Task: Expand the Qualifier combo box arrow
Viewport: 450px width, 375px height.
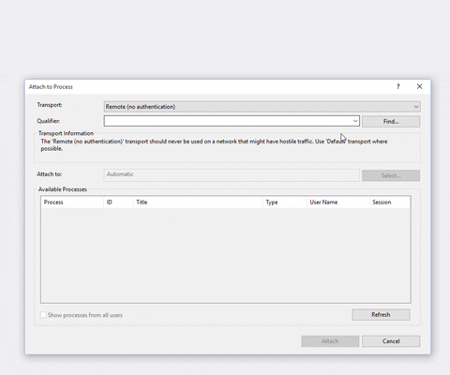Action: [355, 121]
